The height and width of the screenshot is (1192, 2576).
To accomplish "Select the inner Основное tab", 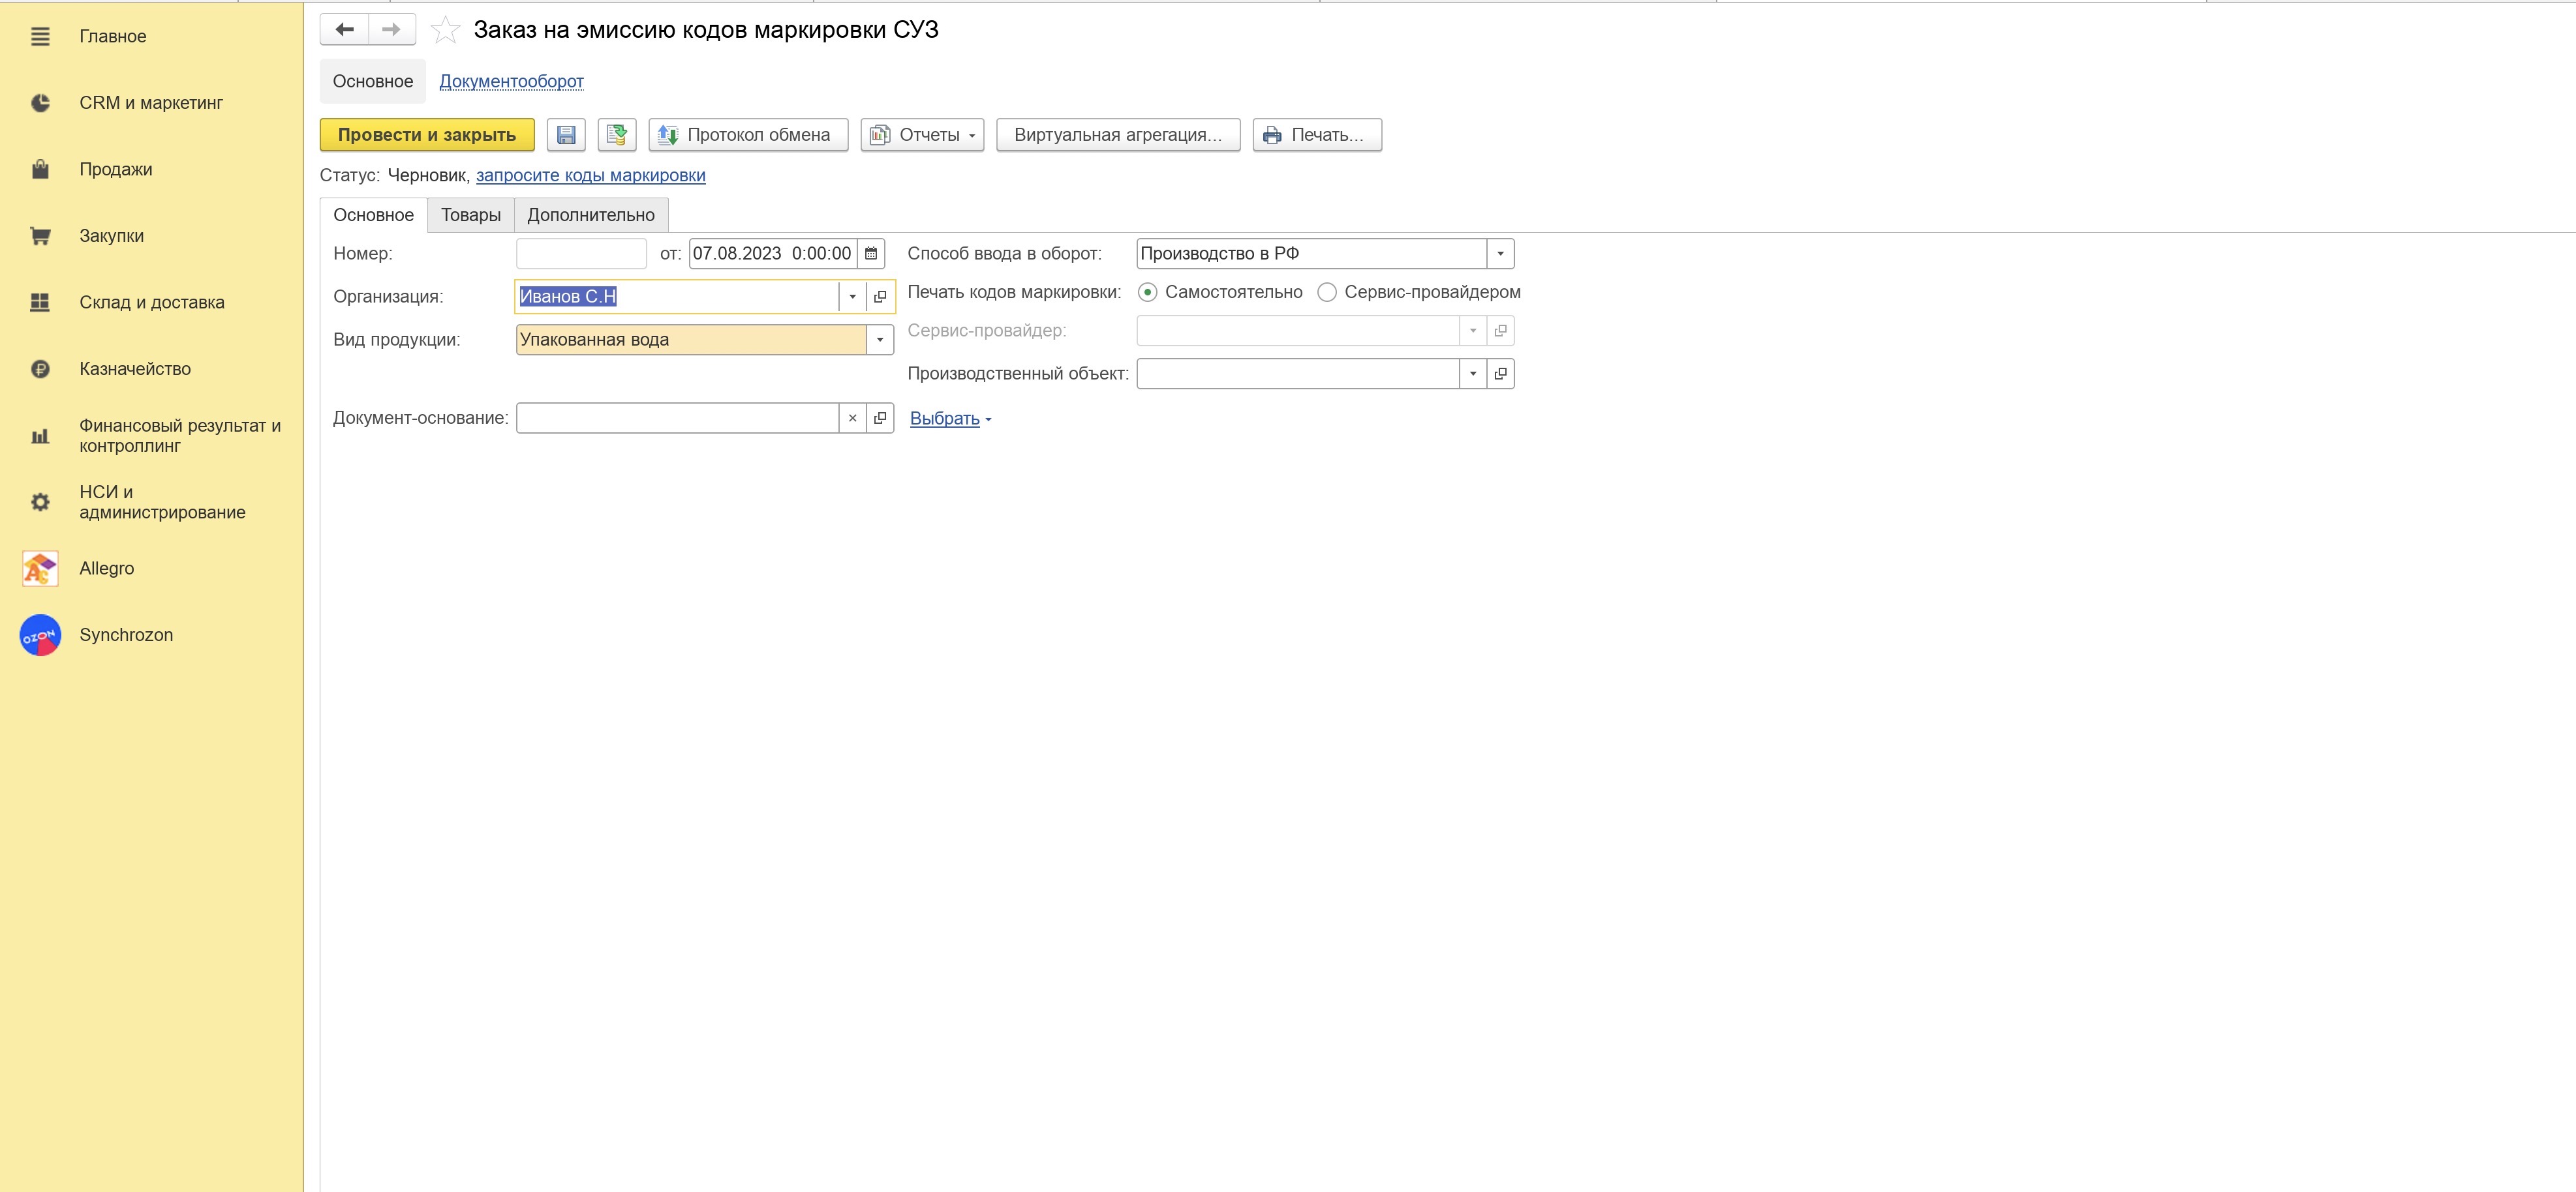I will tap(374, 216).
